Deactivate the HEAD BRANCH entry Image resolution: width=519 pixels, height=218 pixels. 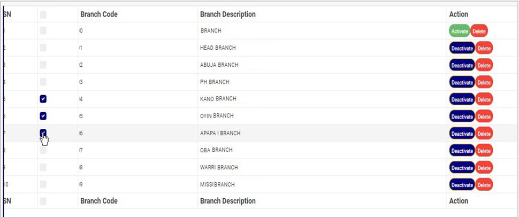coord(462,49)
